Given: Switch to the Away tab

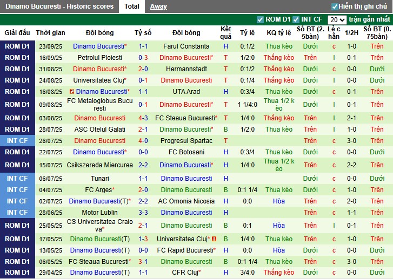Looking at the screenshot, I should coord(158,6).
